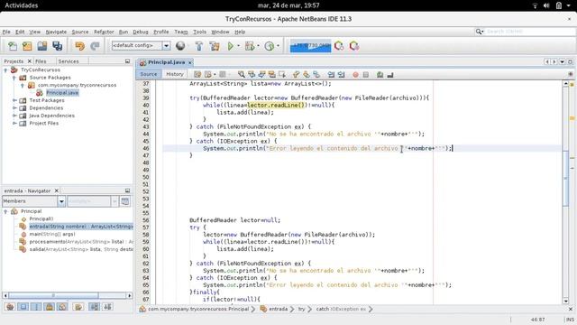
Task: Switch to the Files tab
Action: click(41, 61)
